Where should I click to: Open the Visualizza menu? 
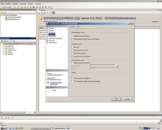(15, 4)
